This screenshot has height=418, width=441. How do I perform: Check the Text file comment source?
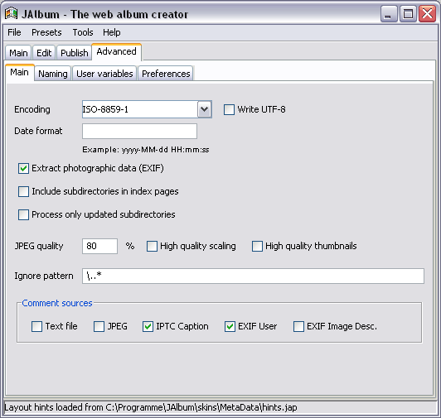point(36,326)
